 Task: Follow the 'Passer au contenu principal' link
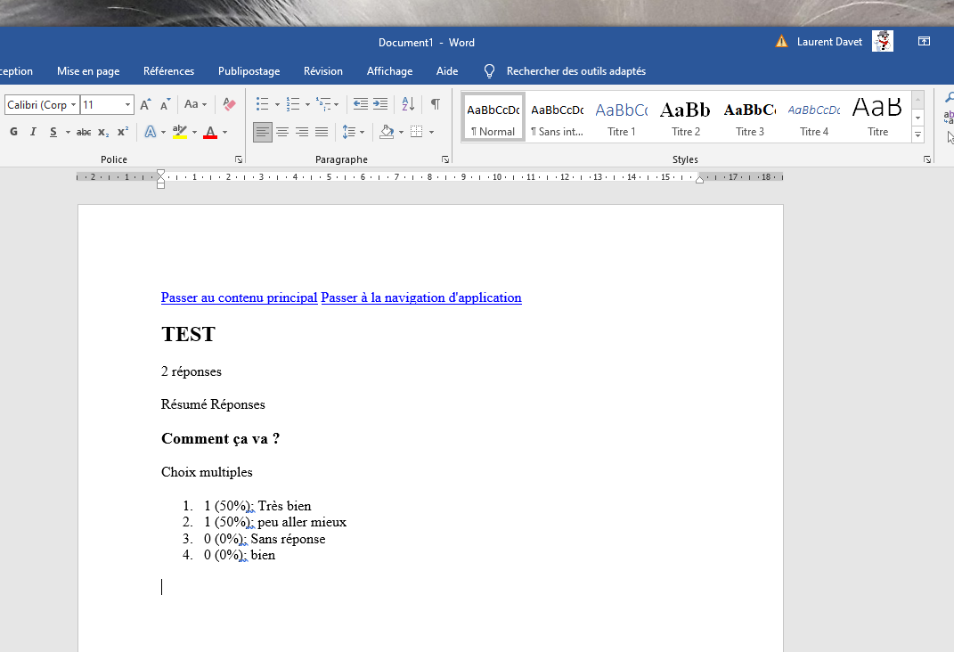(239, 297)
